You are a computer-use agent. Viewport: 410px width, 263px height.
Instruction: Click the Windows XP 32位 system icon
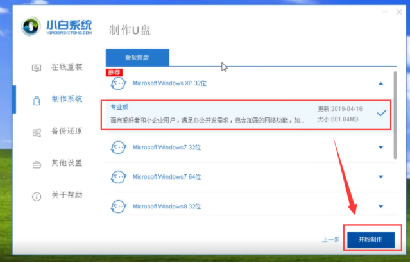point(117,83)
